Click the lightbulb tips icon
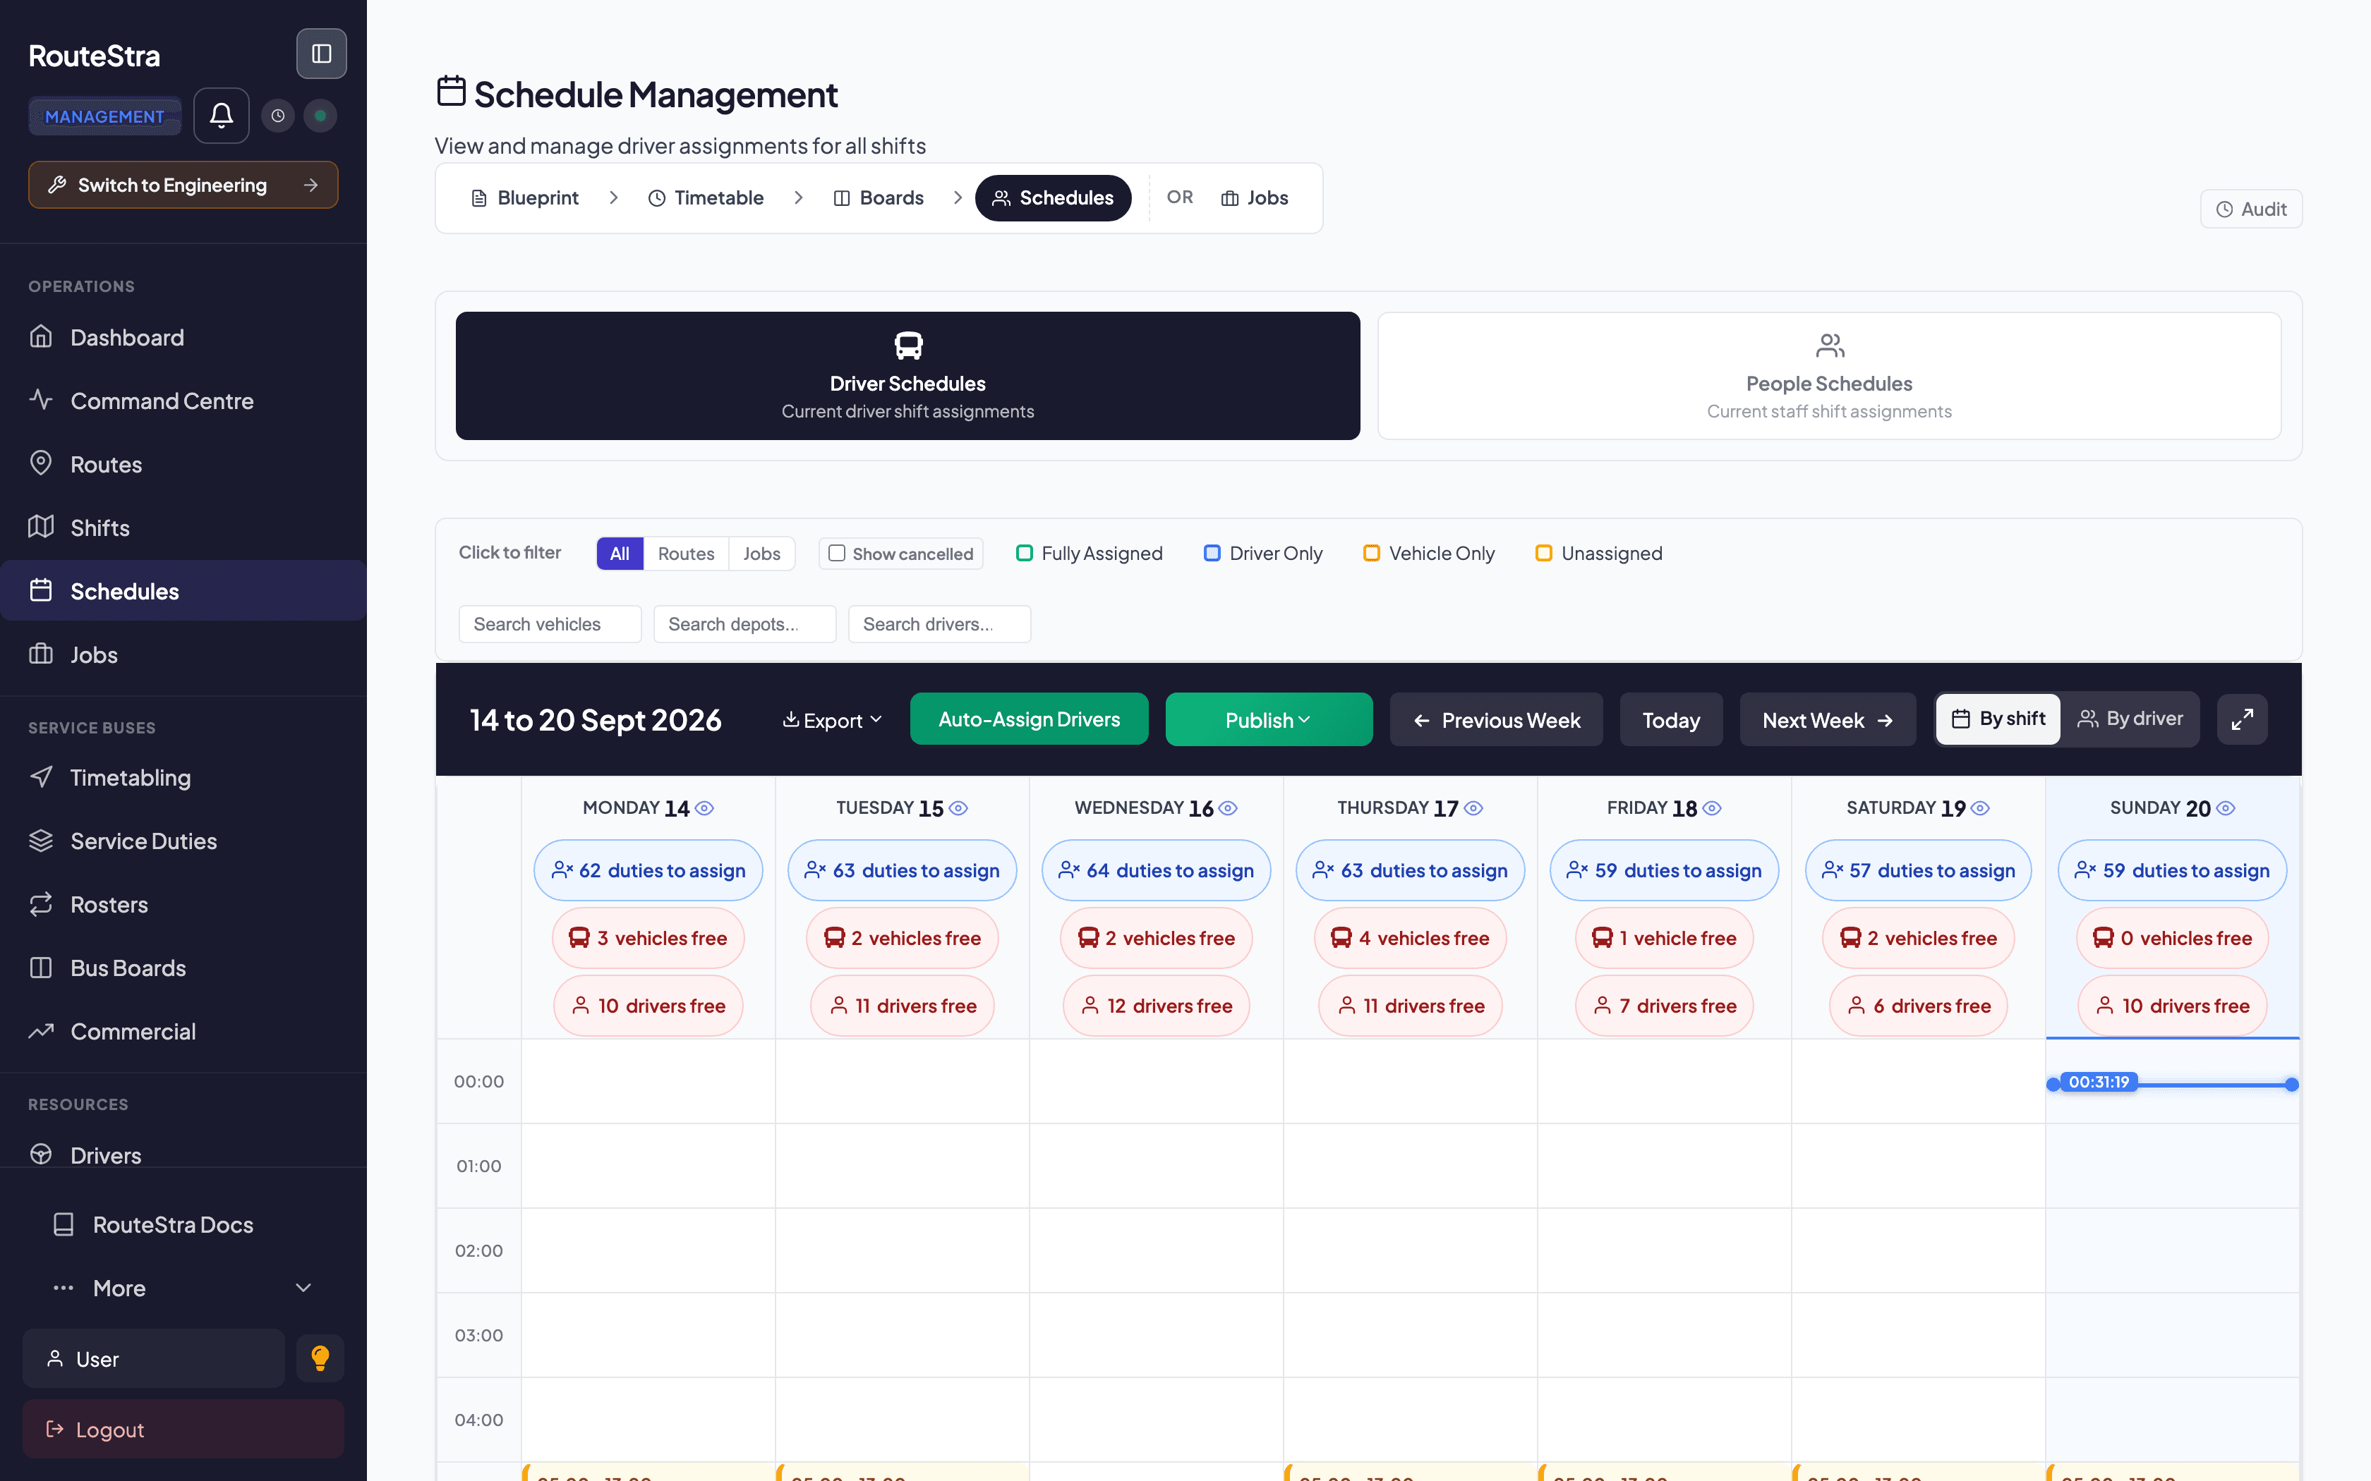The image size is (2371, 1481). pos(320,1358)
